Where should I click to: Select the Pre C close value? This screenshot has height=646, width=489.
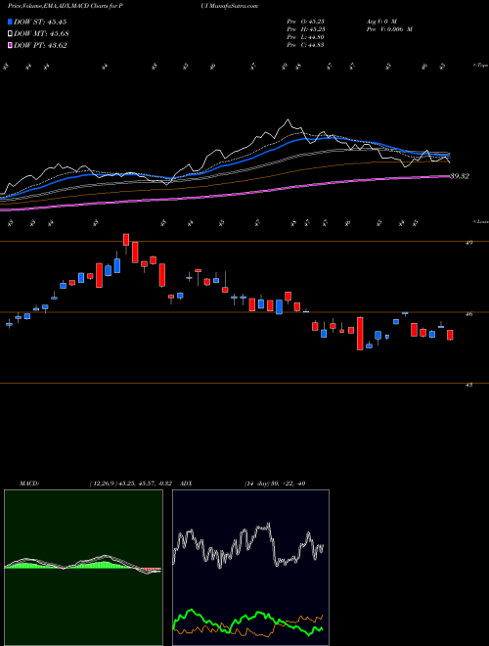coord(305,45)
